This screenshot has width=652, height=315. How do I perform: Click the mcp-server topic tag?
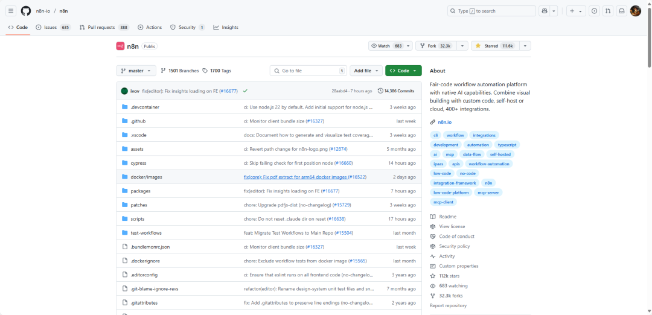tap(488, 192)
